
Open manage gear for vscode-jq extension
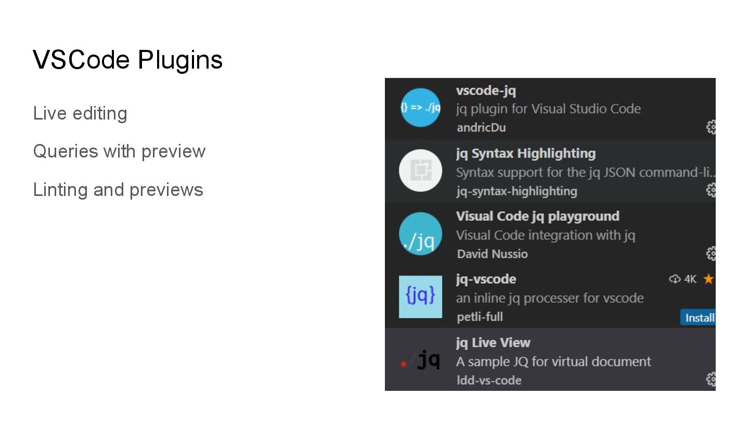(x=711, y=127)
